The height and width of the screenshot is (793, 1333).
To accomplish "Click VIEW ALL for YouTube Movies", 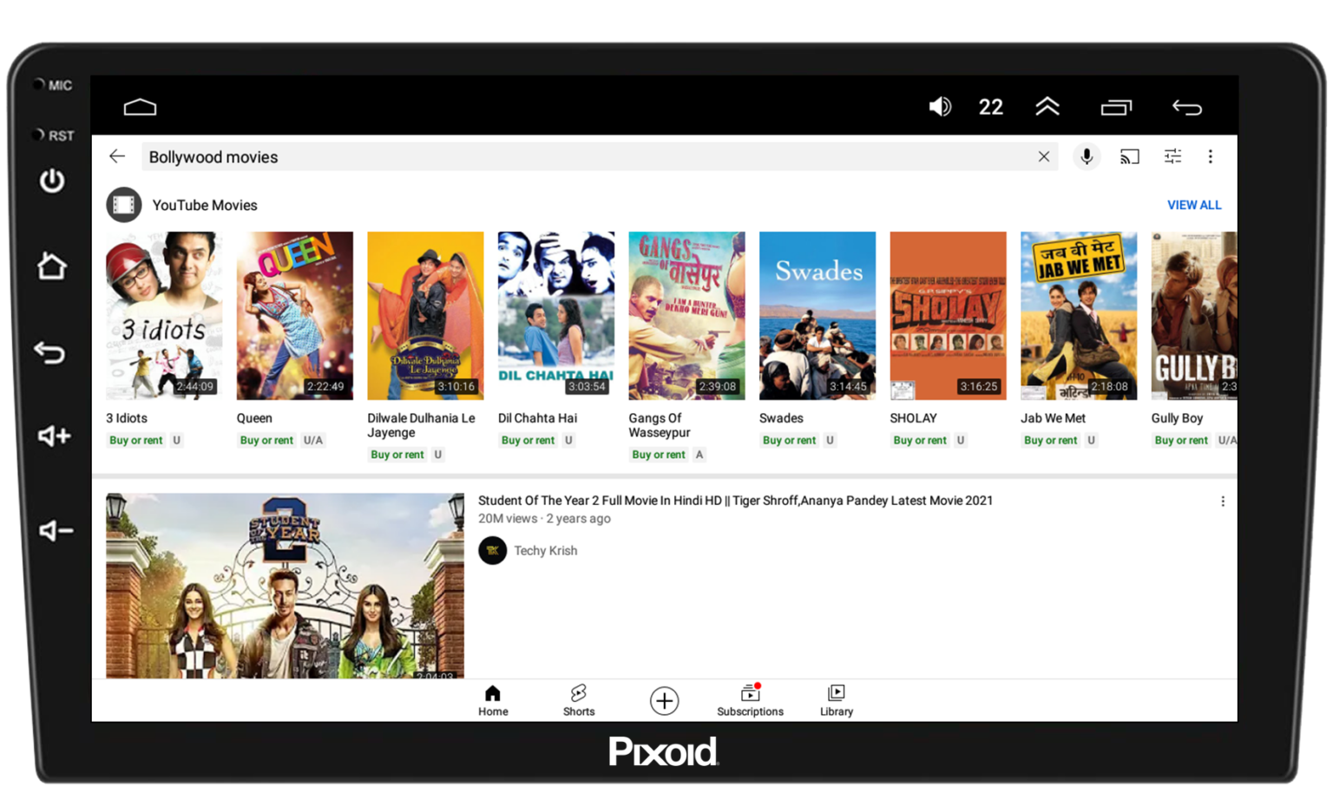I will [1193, 205].
